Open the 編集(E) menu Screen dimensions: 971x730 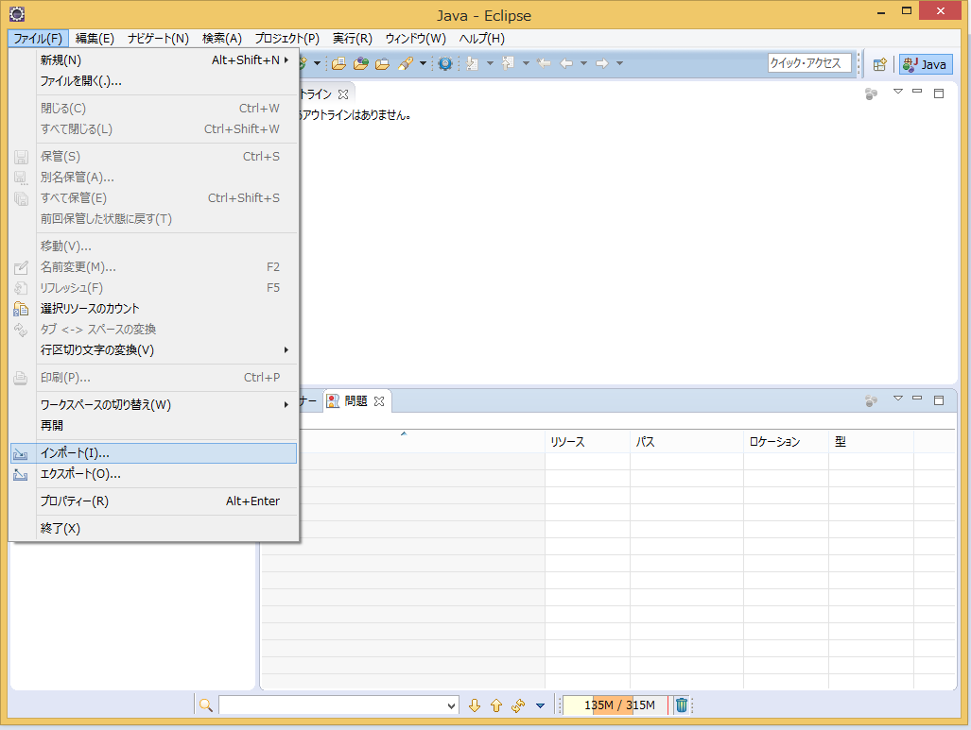coord(95,39)
